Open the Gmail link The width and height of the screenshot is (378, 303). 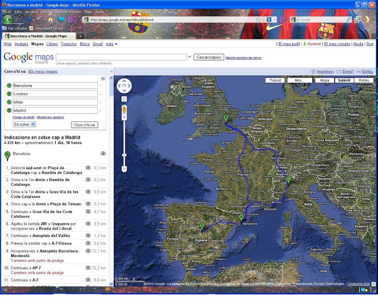pyautogui.click(x=98, y=44)
